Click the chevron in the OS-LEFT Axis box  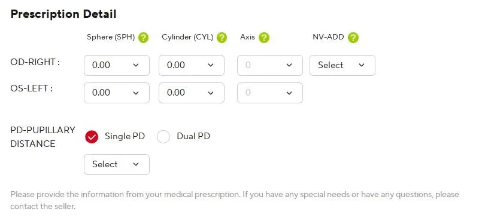coord(289,93)
